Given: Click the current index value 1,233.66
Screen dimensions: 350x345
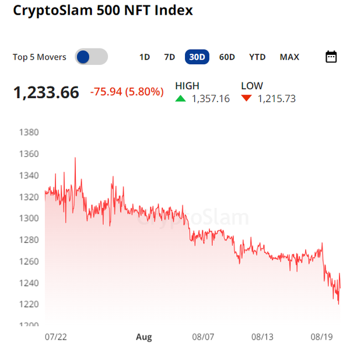Looking at the screenshot, I should coord(46,92).
